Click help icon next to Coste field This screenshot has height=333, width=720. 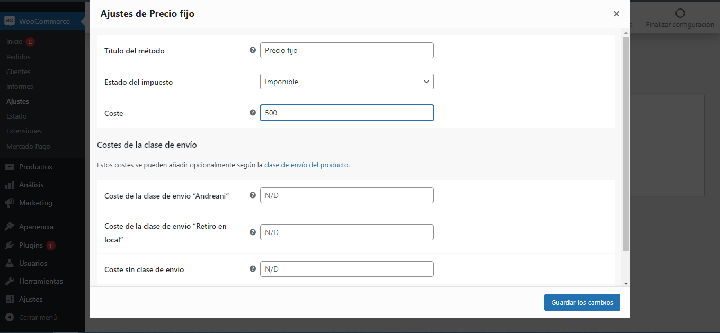coord(253,113)
